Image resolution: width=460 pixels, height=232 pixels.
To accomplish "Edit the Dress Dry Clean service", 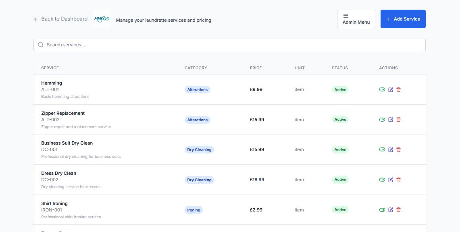I will (391, 180).
